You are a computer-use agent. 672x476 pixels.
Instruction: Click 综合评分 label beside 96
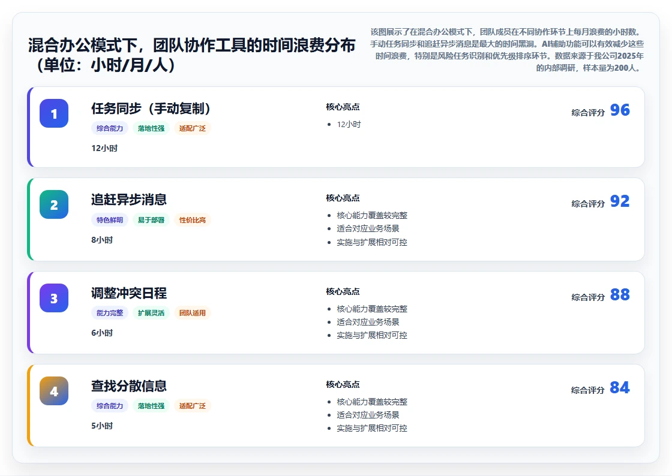pyautogui.click(x=588, y=113)
